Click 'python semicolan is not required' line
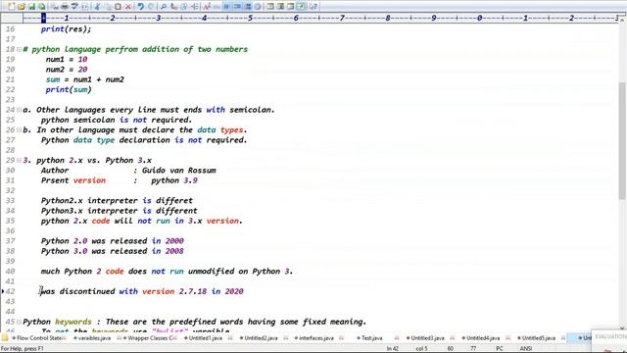 [117, 120]
